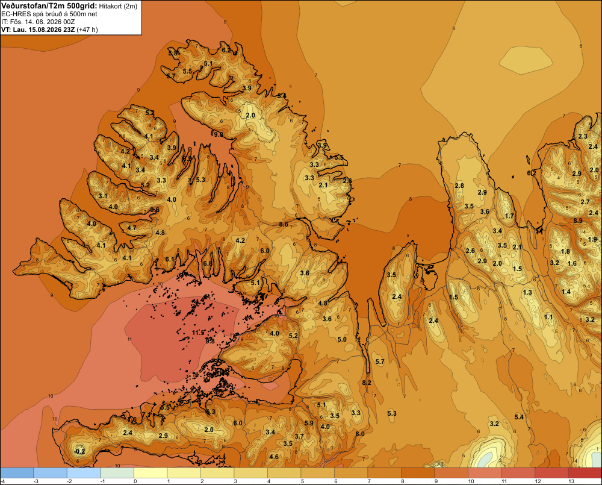Click the '0' label on the legend scale
The width and height of the screenshot is (602, 485).
click(135, 481)
